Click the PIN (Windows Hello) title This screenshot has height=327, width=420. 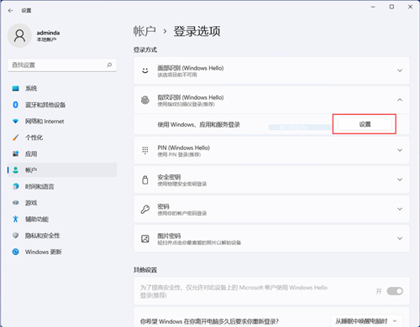[184, 148]
